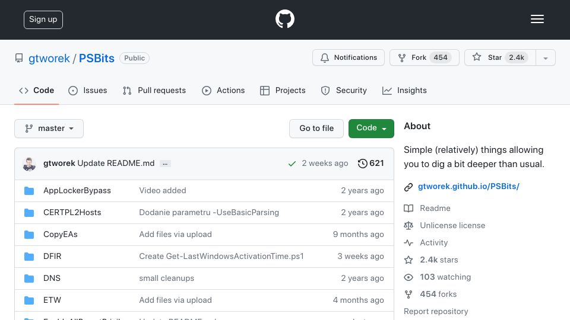Click the green check status icon
The height and width of the screenshot is (320, 570).
point(292,164)
